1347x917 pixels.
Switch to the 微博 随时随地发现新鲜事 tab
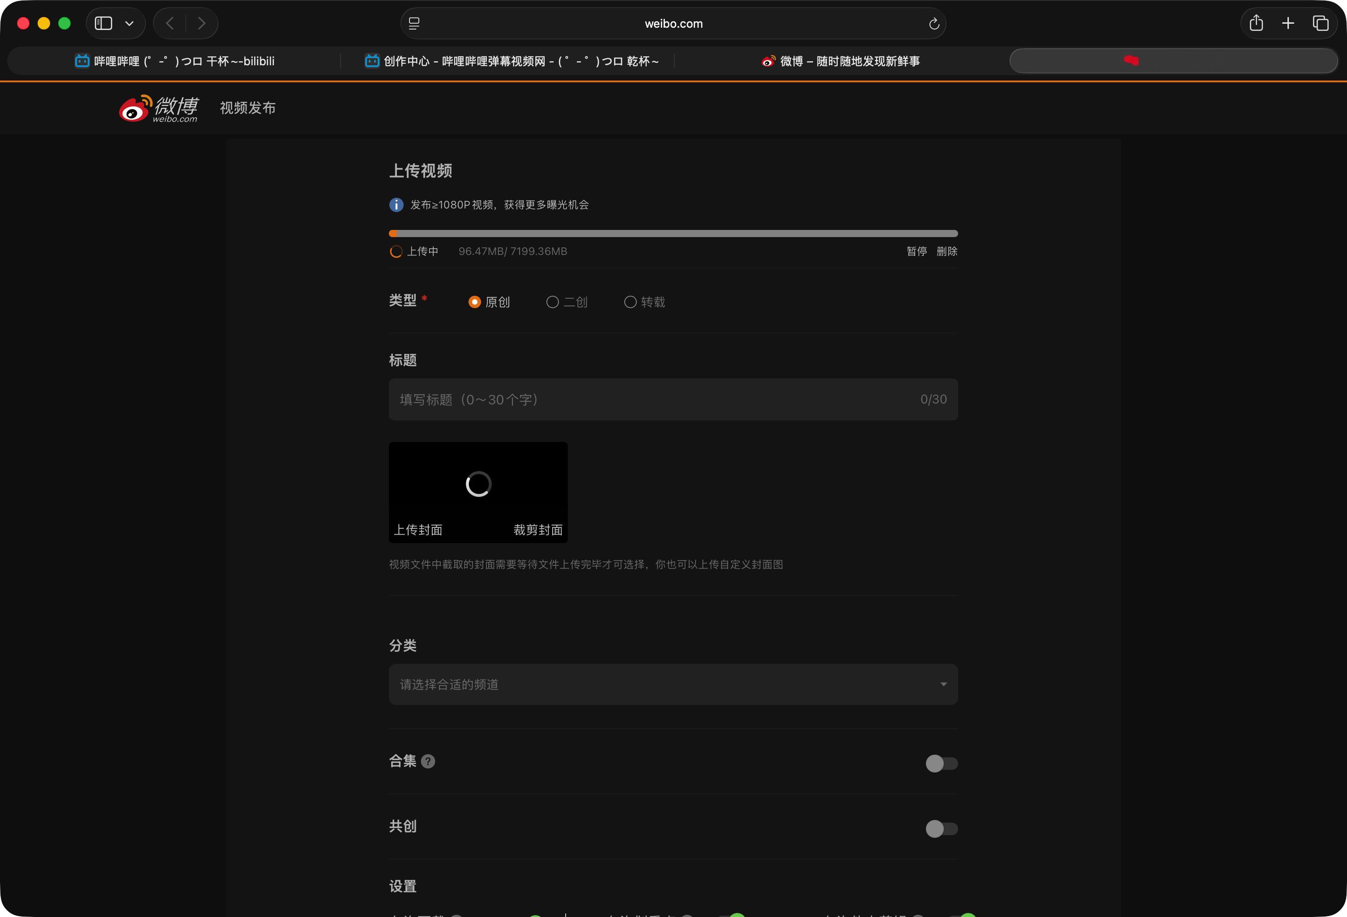click(840, 61)
